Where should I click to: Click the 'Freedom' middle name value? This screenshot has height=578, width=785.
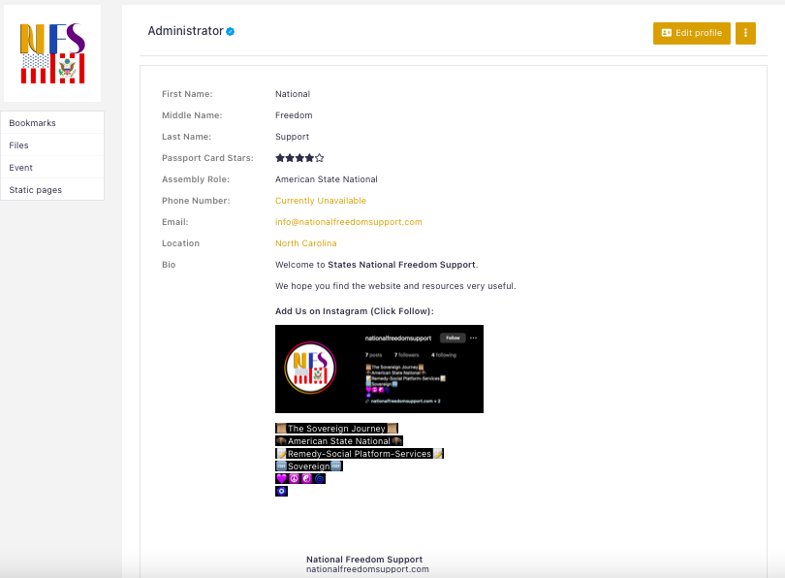tap(294, 115)
